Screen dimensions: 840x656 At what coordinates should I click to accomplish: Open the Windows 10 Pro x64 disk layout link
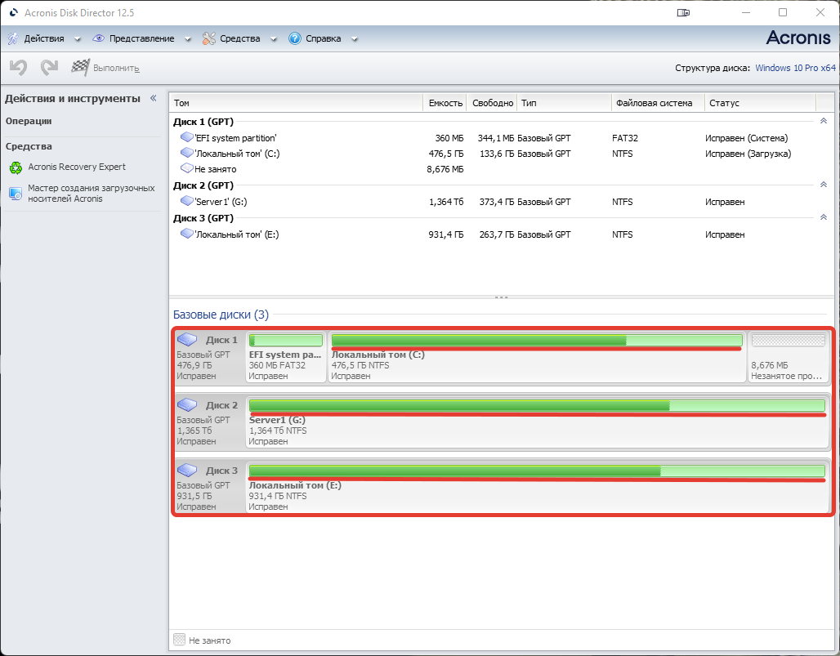(x=796, y=68)
